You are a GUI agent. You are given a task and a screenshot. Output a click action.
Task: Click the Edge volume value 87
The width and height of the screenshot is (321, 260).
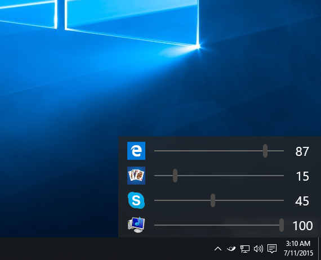coord(302,151)
